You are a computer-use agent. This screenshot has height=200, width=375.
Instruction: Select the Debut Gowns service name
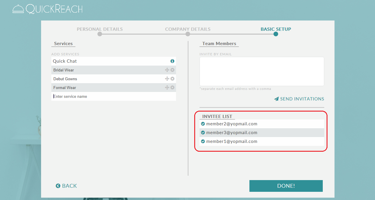(x=65, y=79)
